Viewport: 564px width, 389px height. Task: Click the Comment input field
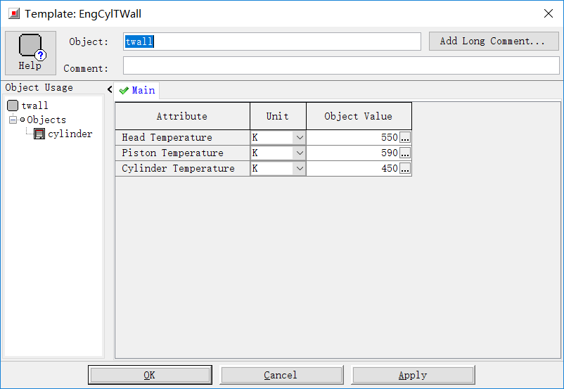341,65
